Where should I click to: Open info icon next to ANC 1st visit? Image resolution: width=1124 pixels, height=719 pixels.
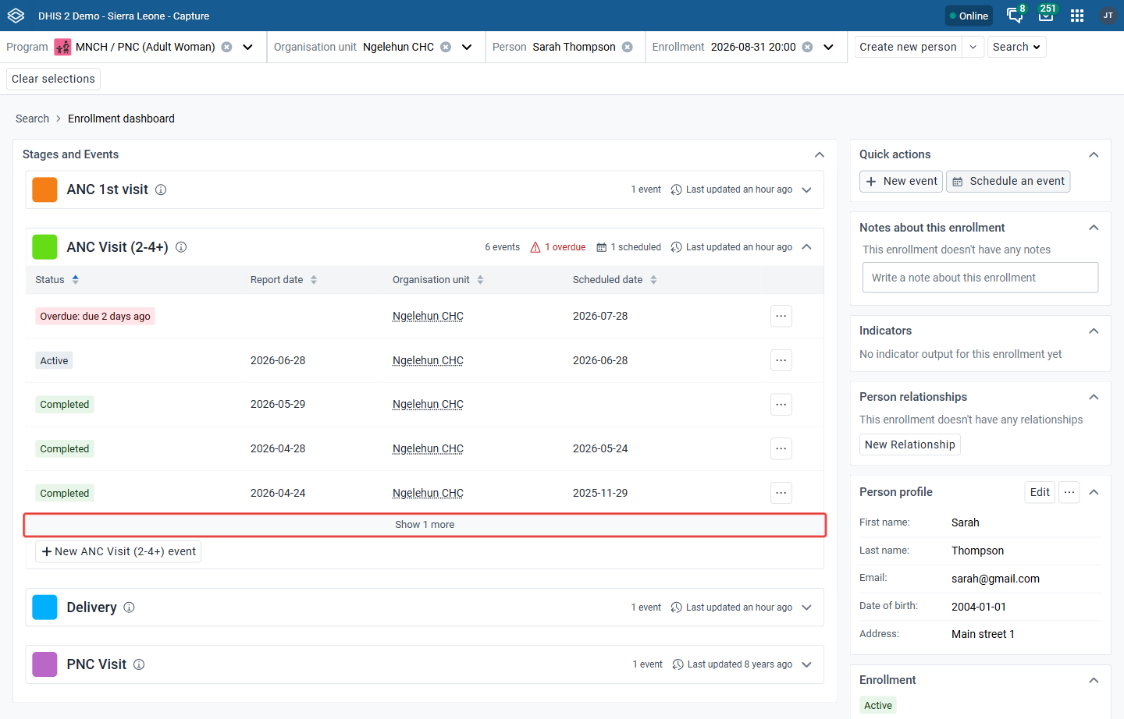pos(161,189)
